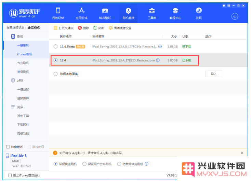Select 其他工具 in sidebar
The height and width of the screenshot is (182, 251).
coord(23,116)
